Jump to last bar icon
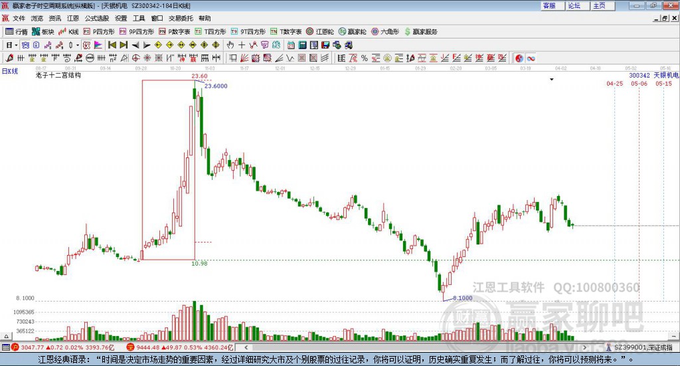Viewport: 680px width, 366px height. click(124, 45)
